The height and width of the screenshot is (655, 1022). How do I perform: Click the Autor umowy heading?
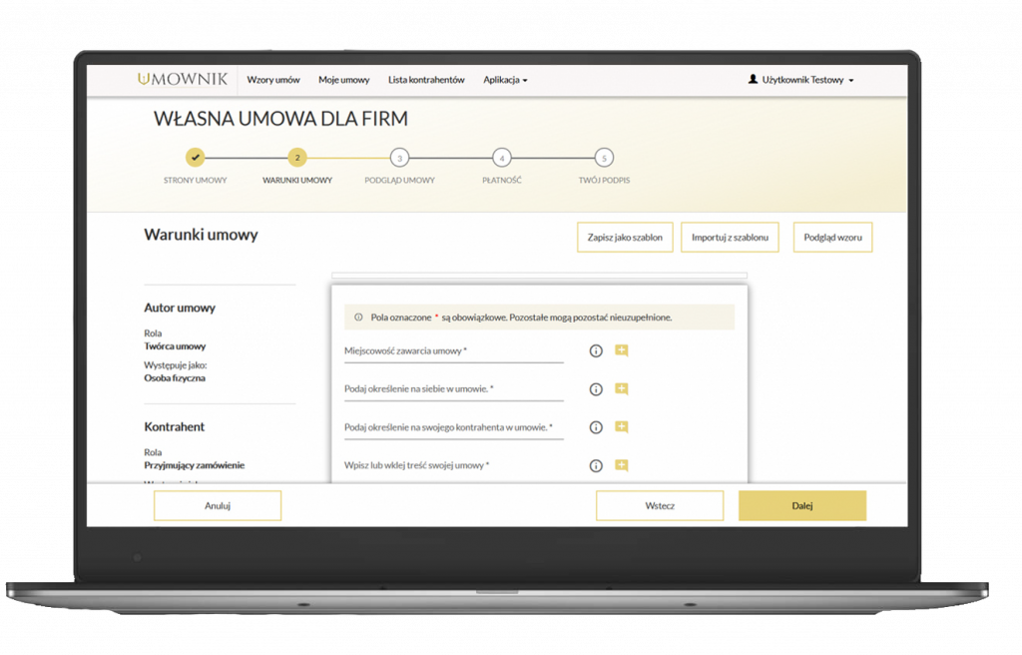click(180, 308)
